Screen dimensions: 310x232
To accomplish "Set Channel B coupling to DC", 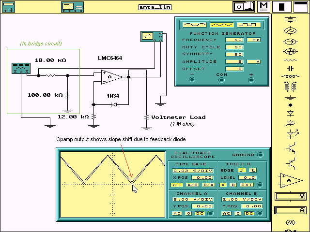I will point(249,214).
